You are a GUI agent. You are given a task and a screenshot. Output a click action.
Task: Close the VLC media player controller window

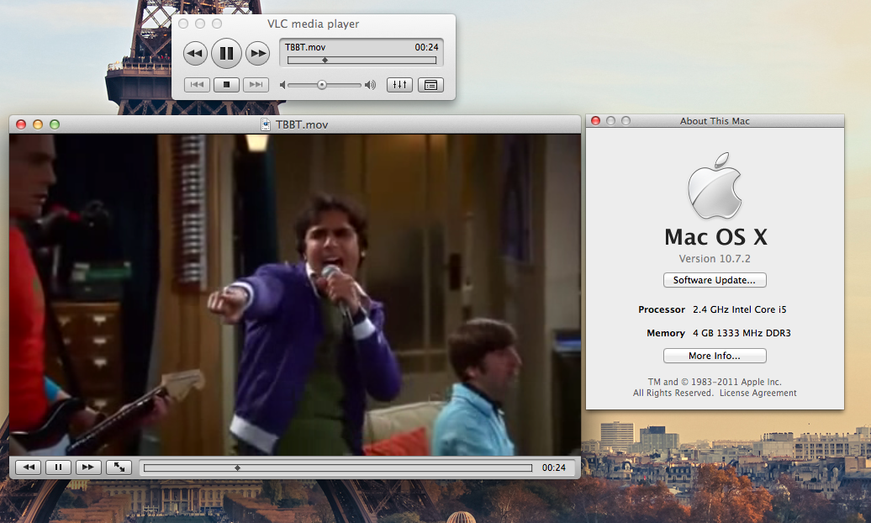click(x=183, y=24)
